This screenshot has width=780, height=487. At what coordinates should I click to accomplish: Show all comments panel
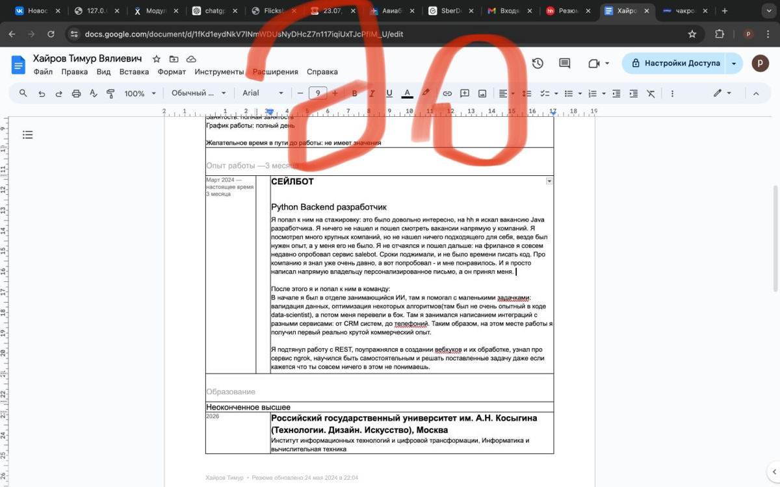565,64
